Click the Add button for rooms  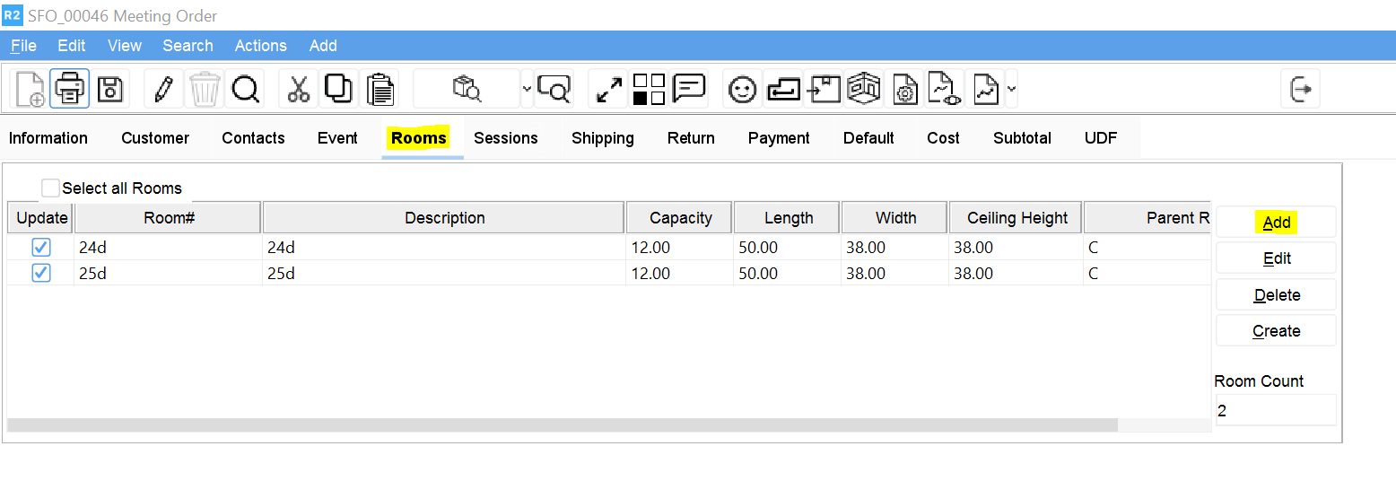(1276, 223)
